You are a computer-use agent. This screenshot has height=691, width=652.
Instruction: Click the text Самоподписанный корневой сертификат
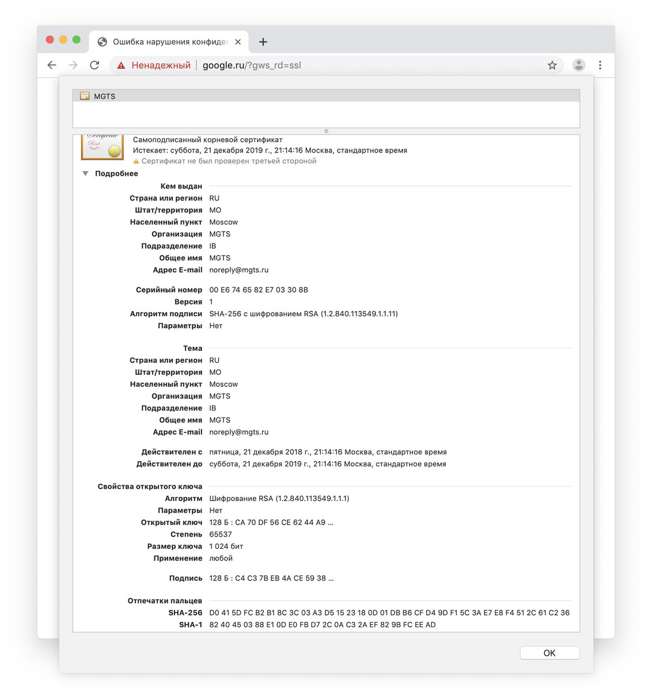208,140
